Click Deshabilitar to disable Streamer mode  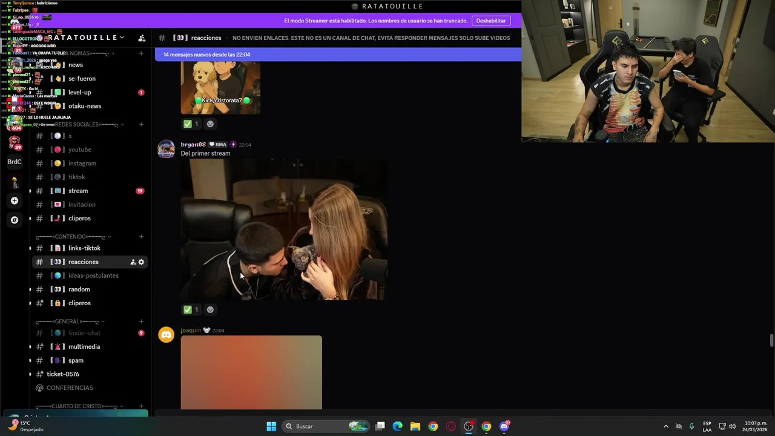point(491,21)
